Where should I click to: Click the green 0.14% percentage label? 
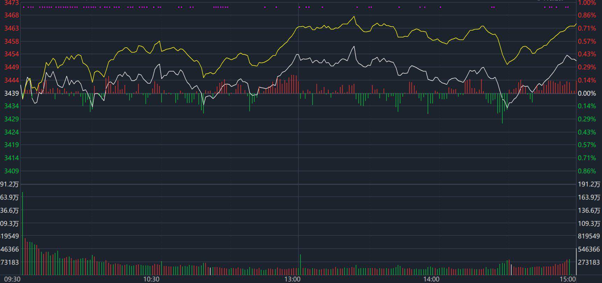[587, 106]
